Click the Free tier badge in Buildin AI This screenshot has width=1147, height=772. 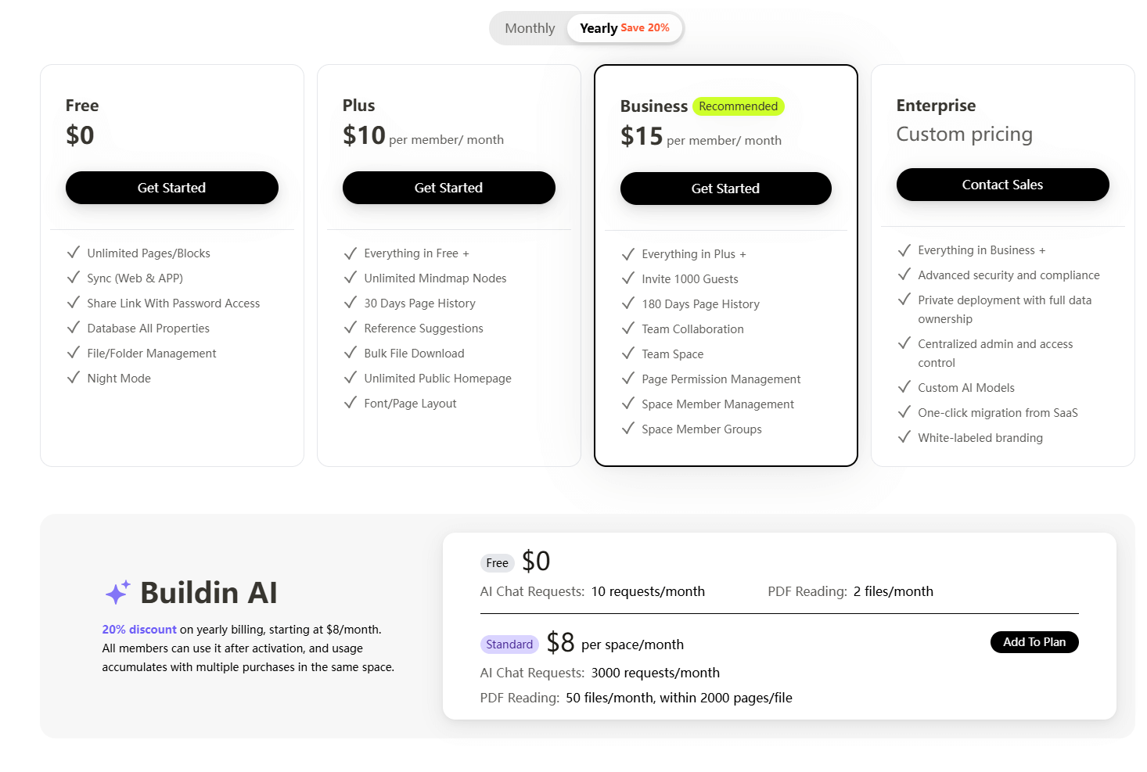click(497, 562)
